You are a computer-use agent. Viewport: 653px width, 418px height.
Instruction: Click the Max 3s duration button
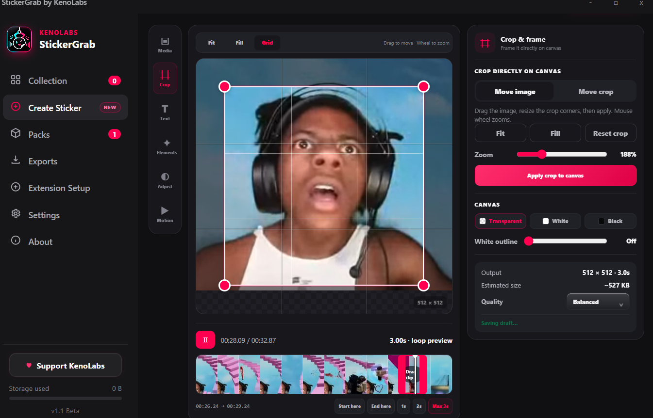[x=440, y=406]
